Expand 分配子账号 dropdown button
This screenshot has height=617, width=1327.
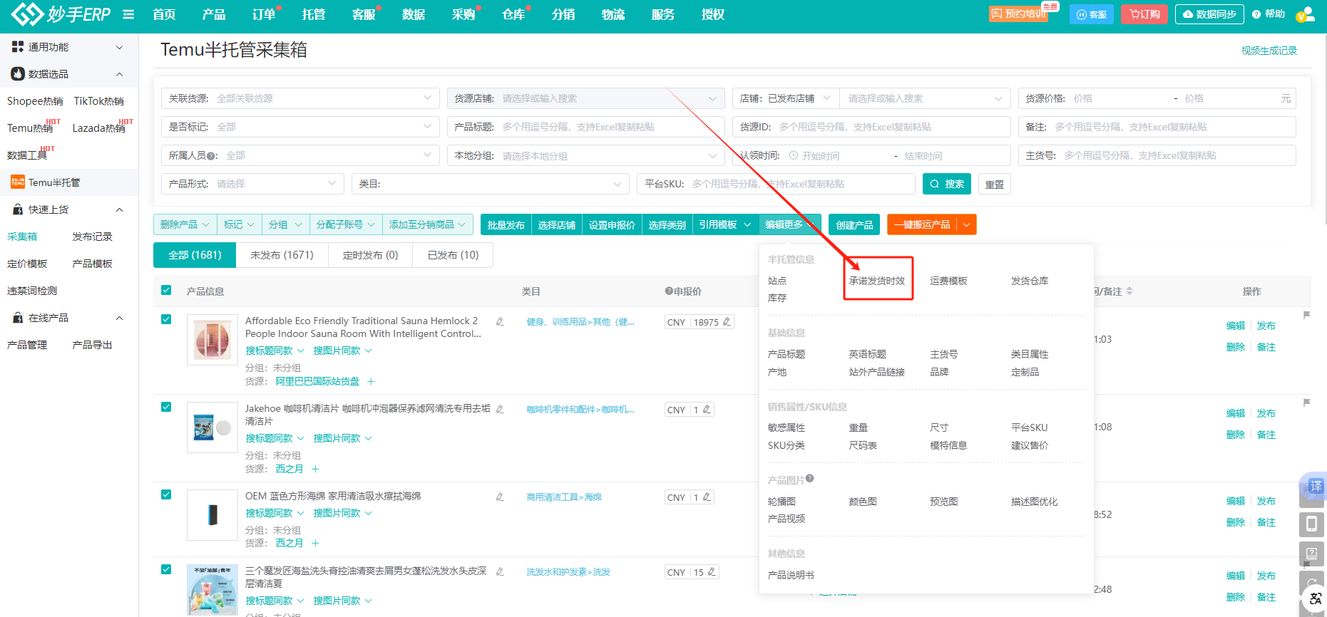pos(345,224)
